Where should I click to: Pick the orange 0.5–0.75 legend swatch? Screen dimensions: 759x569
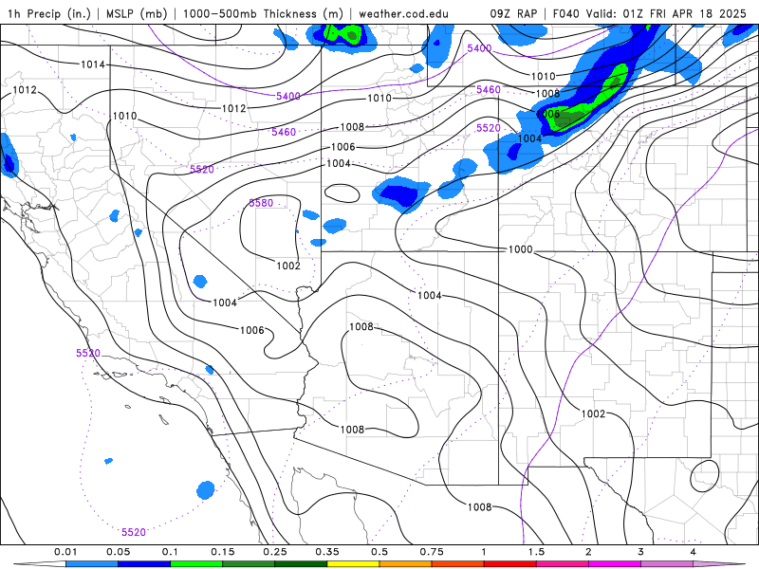pyautogui.click(x=406, y=564)
